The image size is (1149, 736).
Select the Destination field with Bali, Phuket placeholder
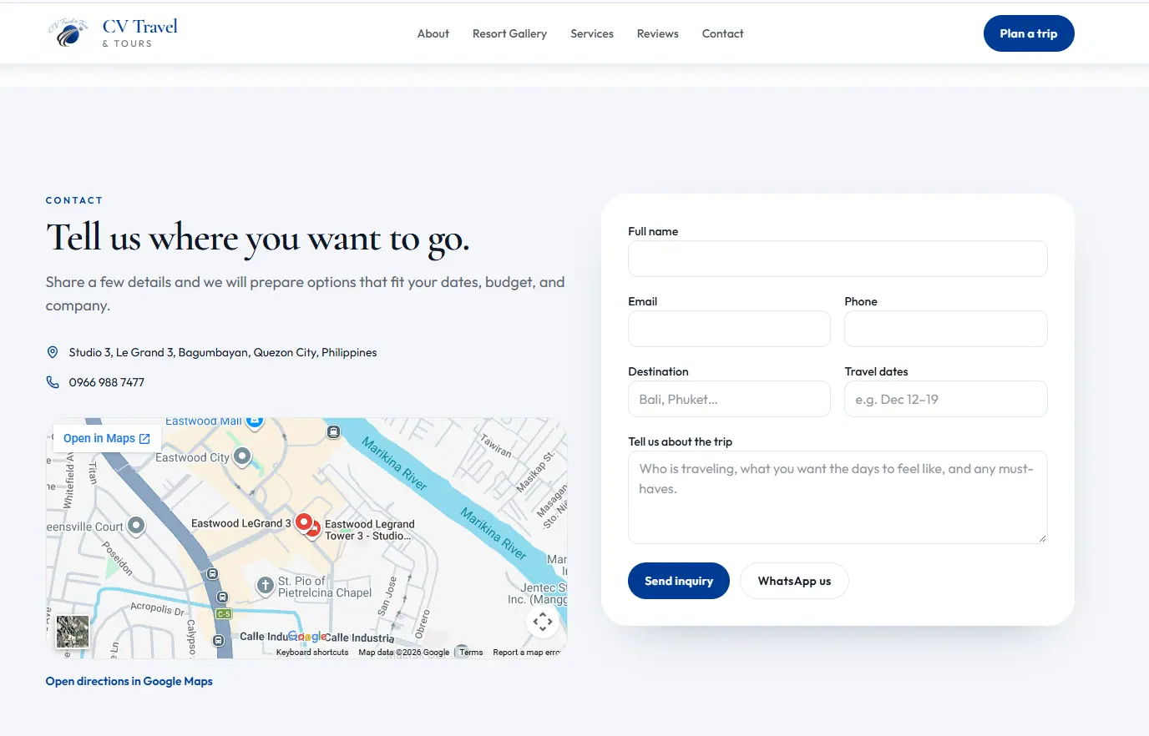pyautogui.click(x=729, y=399)
